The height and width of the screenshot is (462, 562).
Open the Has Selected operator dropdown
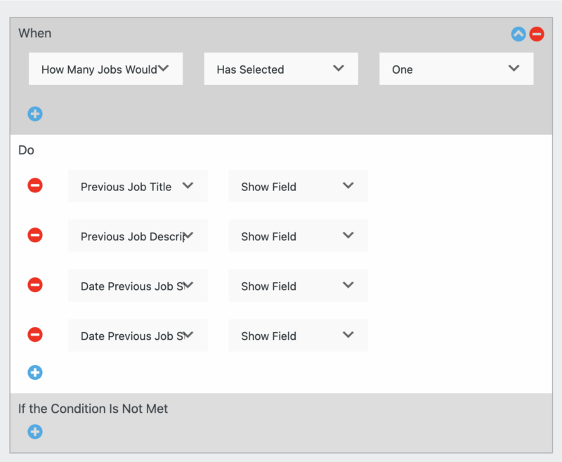[x=281, y=68]
